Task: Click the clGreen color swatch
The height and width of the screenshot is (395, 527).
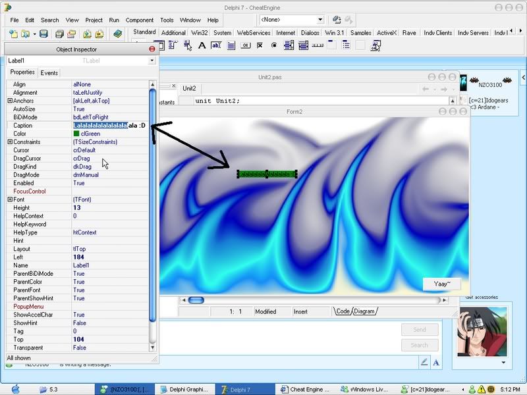Action: coord(76,134)
